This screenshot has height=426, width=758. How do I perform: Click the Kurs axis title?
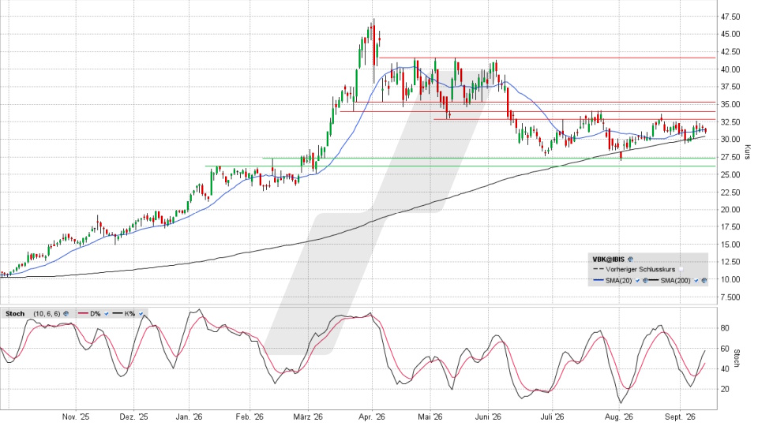tap(748, 151)
